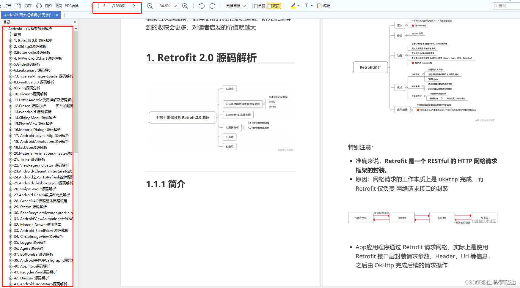This screenshot has width=520, height=288.
Task: Select the 'Android 百大框架解析' document tab
Action: (28, 15)
